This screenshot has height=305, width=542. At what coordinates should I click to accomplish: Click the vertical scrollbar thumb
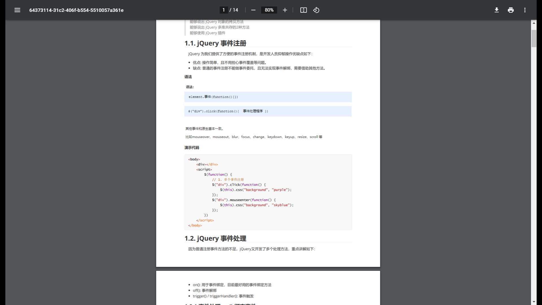coord(534,38)
